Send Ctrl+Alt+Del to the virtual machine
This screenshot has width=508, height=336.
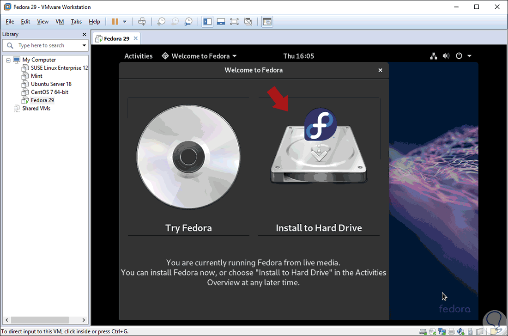[142, 21]
